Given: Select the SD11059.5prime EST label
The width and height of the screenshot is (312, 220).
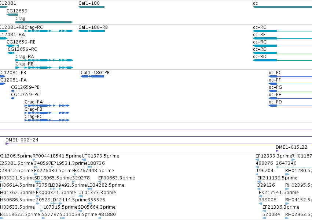Looking at the screenshot, I should [78, 215].
